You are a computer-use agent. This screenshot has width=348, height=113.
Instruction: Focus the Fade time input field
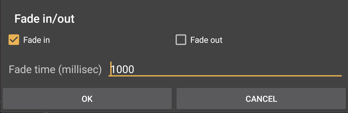coord(225,69)
